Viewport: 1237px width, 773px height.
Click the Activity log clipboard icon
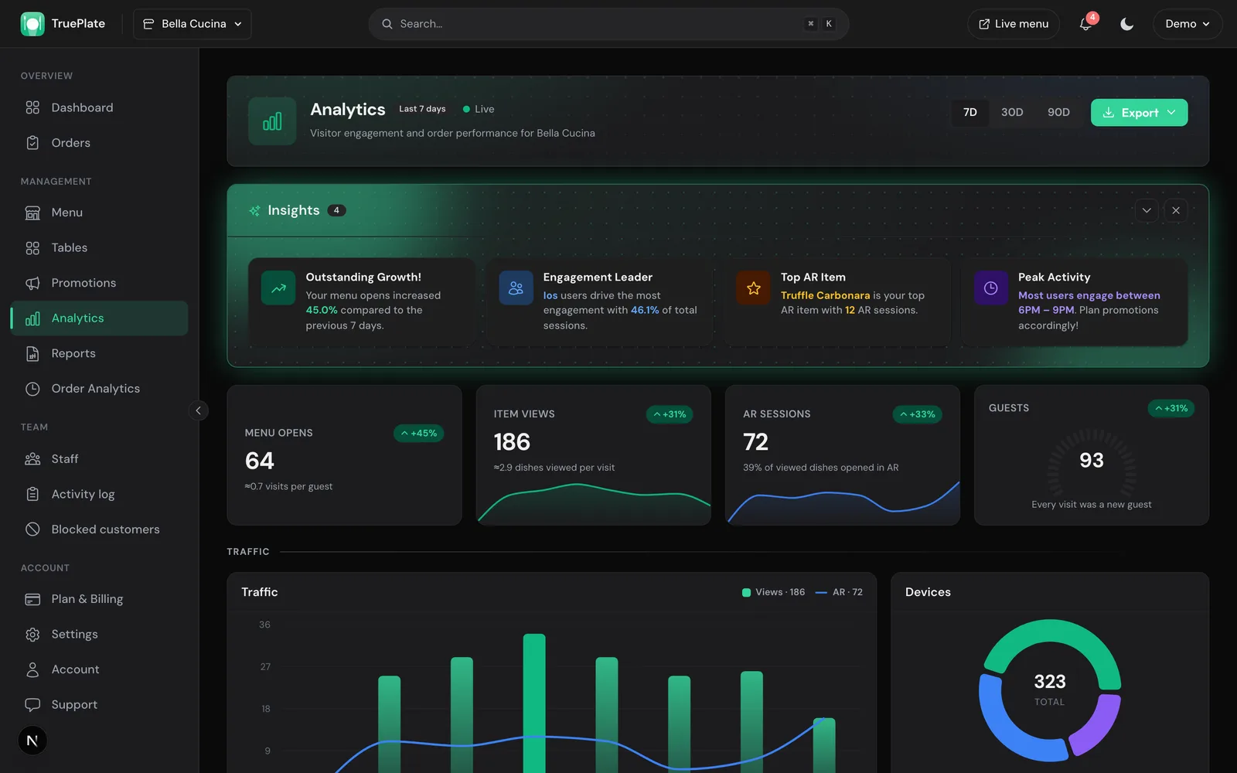pyautogui.click(x=32, y=494)
